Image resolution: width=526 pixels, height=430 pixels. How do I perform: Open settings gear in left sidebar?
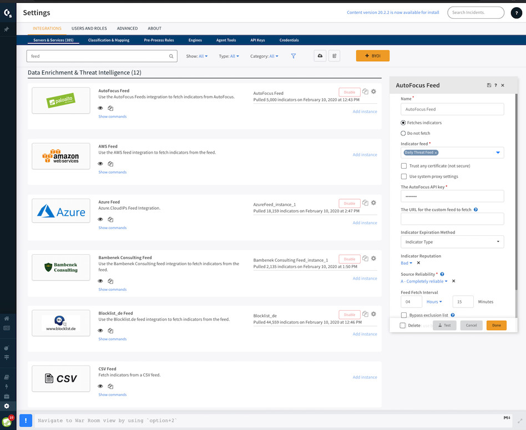[7, 406]
